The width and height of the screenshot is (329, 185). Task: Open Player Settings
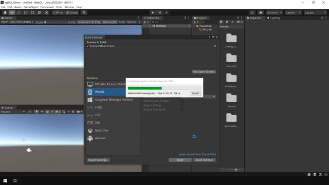(x=98, y=160)
